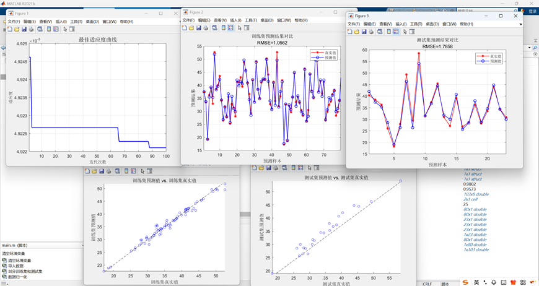Insert colorbar icon in Figure 2 toolbar
This screenshot has height=286, width=539.
tap(224, 28)
